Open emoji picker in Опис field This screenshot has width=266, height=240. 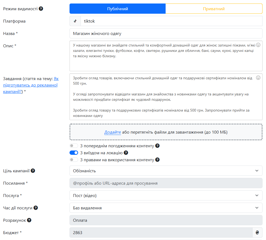[258, 45]
